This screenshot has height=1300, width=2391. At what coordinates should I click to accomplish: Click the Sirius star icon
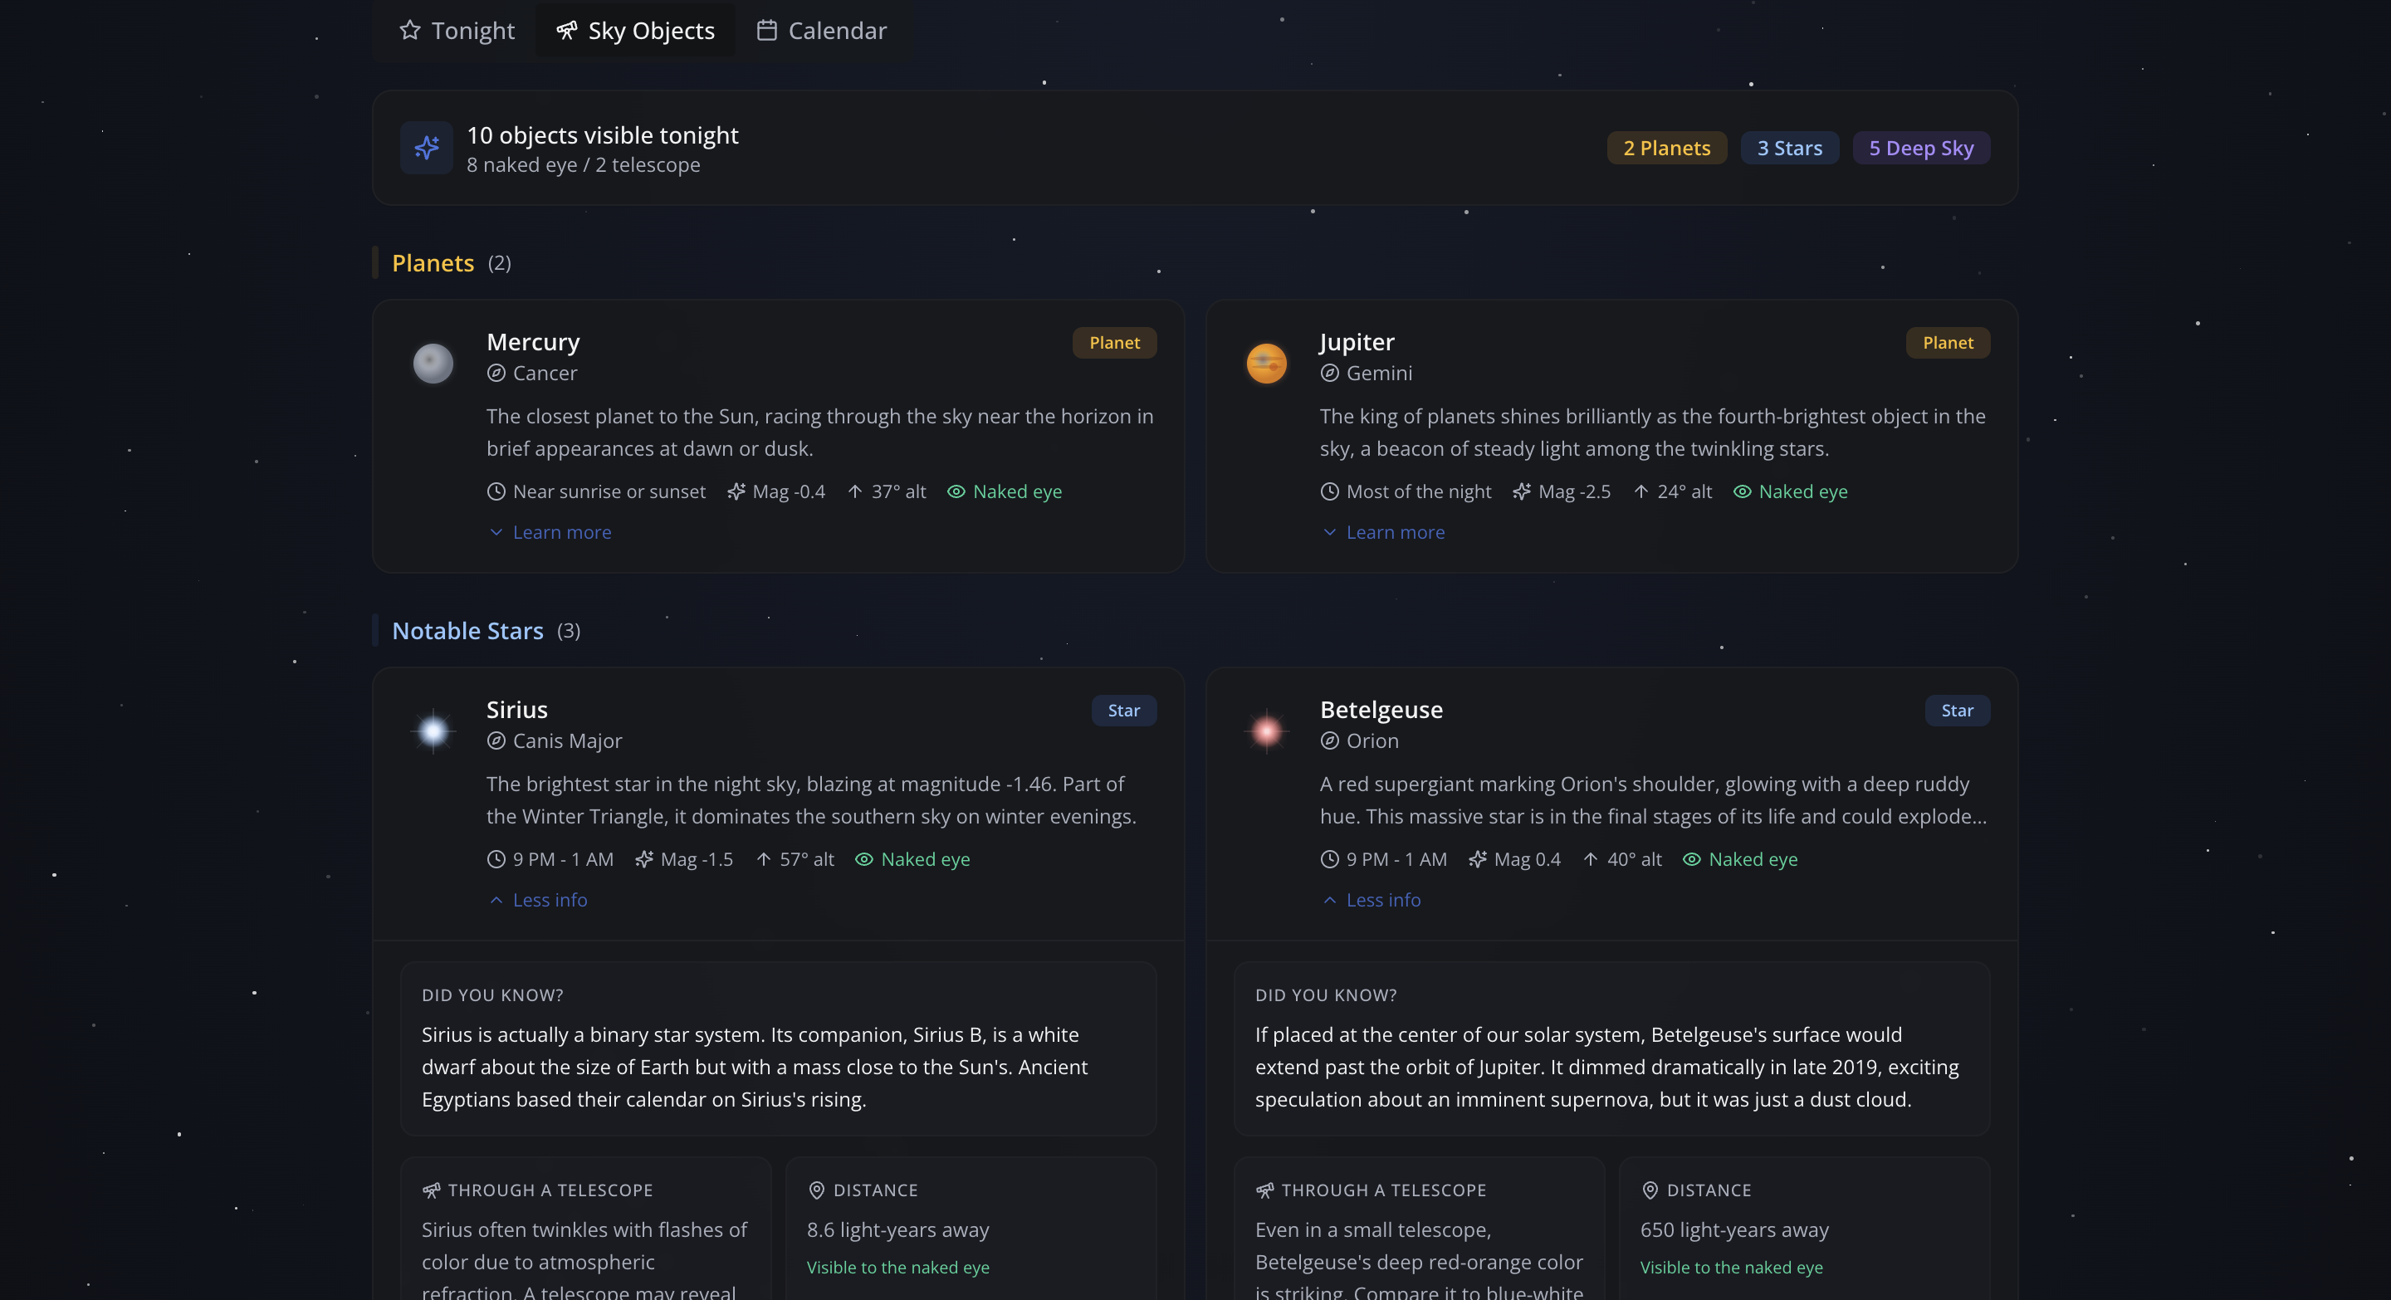433,731
